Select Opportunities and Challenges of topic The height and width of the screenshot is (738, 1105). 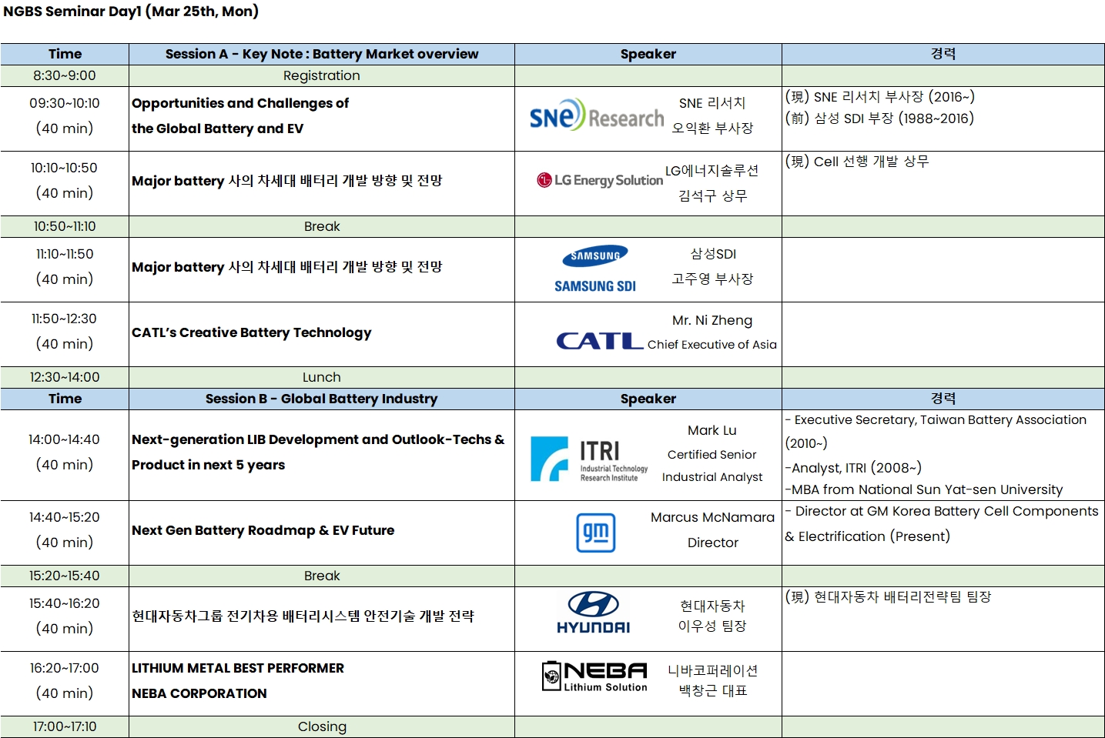(240, 115)
